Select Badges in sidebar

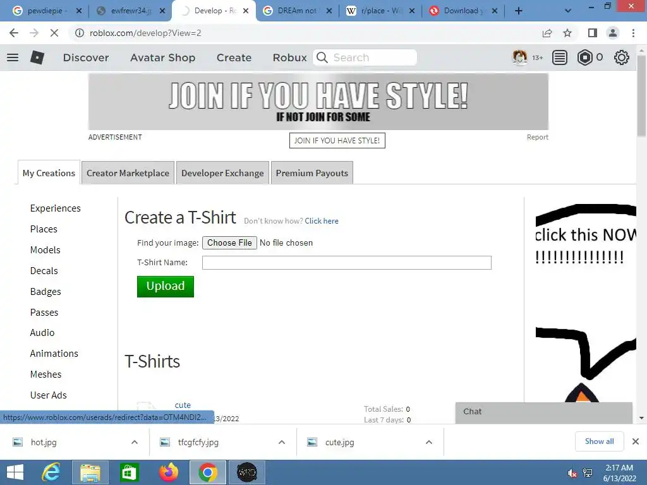point(45,292)
